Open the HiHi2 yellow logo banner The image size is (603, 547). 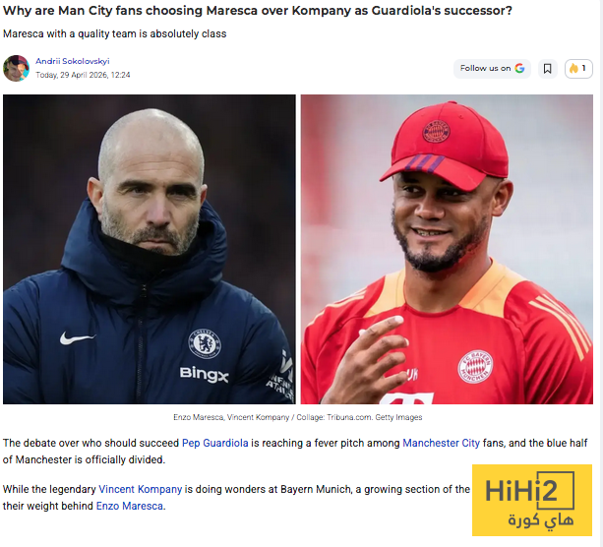pyautogui.click(x=532, y=500)
